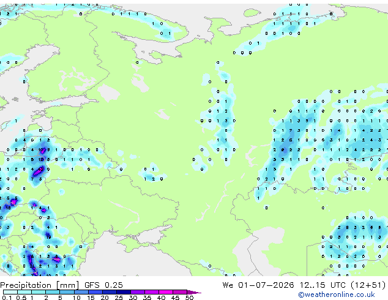Screen dimensions: 388x300
Task: Click the 'We 01-07-2026' date label
Action: 258,285
